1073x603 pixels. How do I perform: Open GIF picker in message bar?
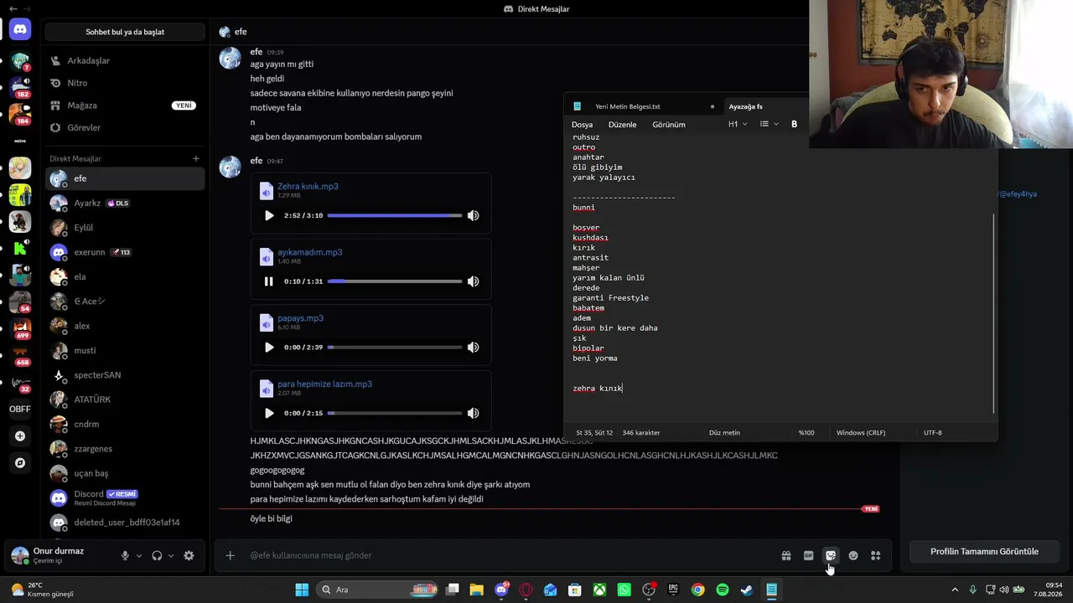tap(808, 555)
